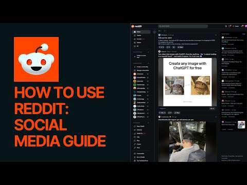247x185 pixels.
Task: Click the plus icon for Create a community
Action: pyautogui.click(x=135, y=67)
